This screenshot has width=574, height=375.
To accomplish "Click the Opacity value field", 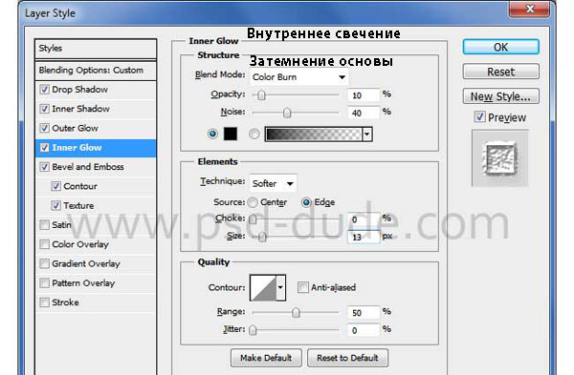I will tap(364, 95).
